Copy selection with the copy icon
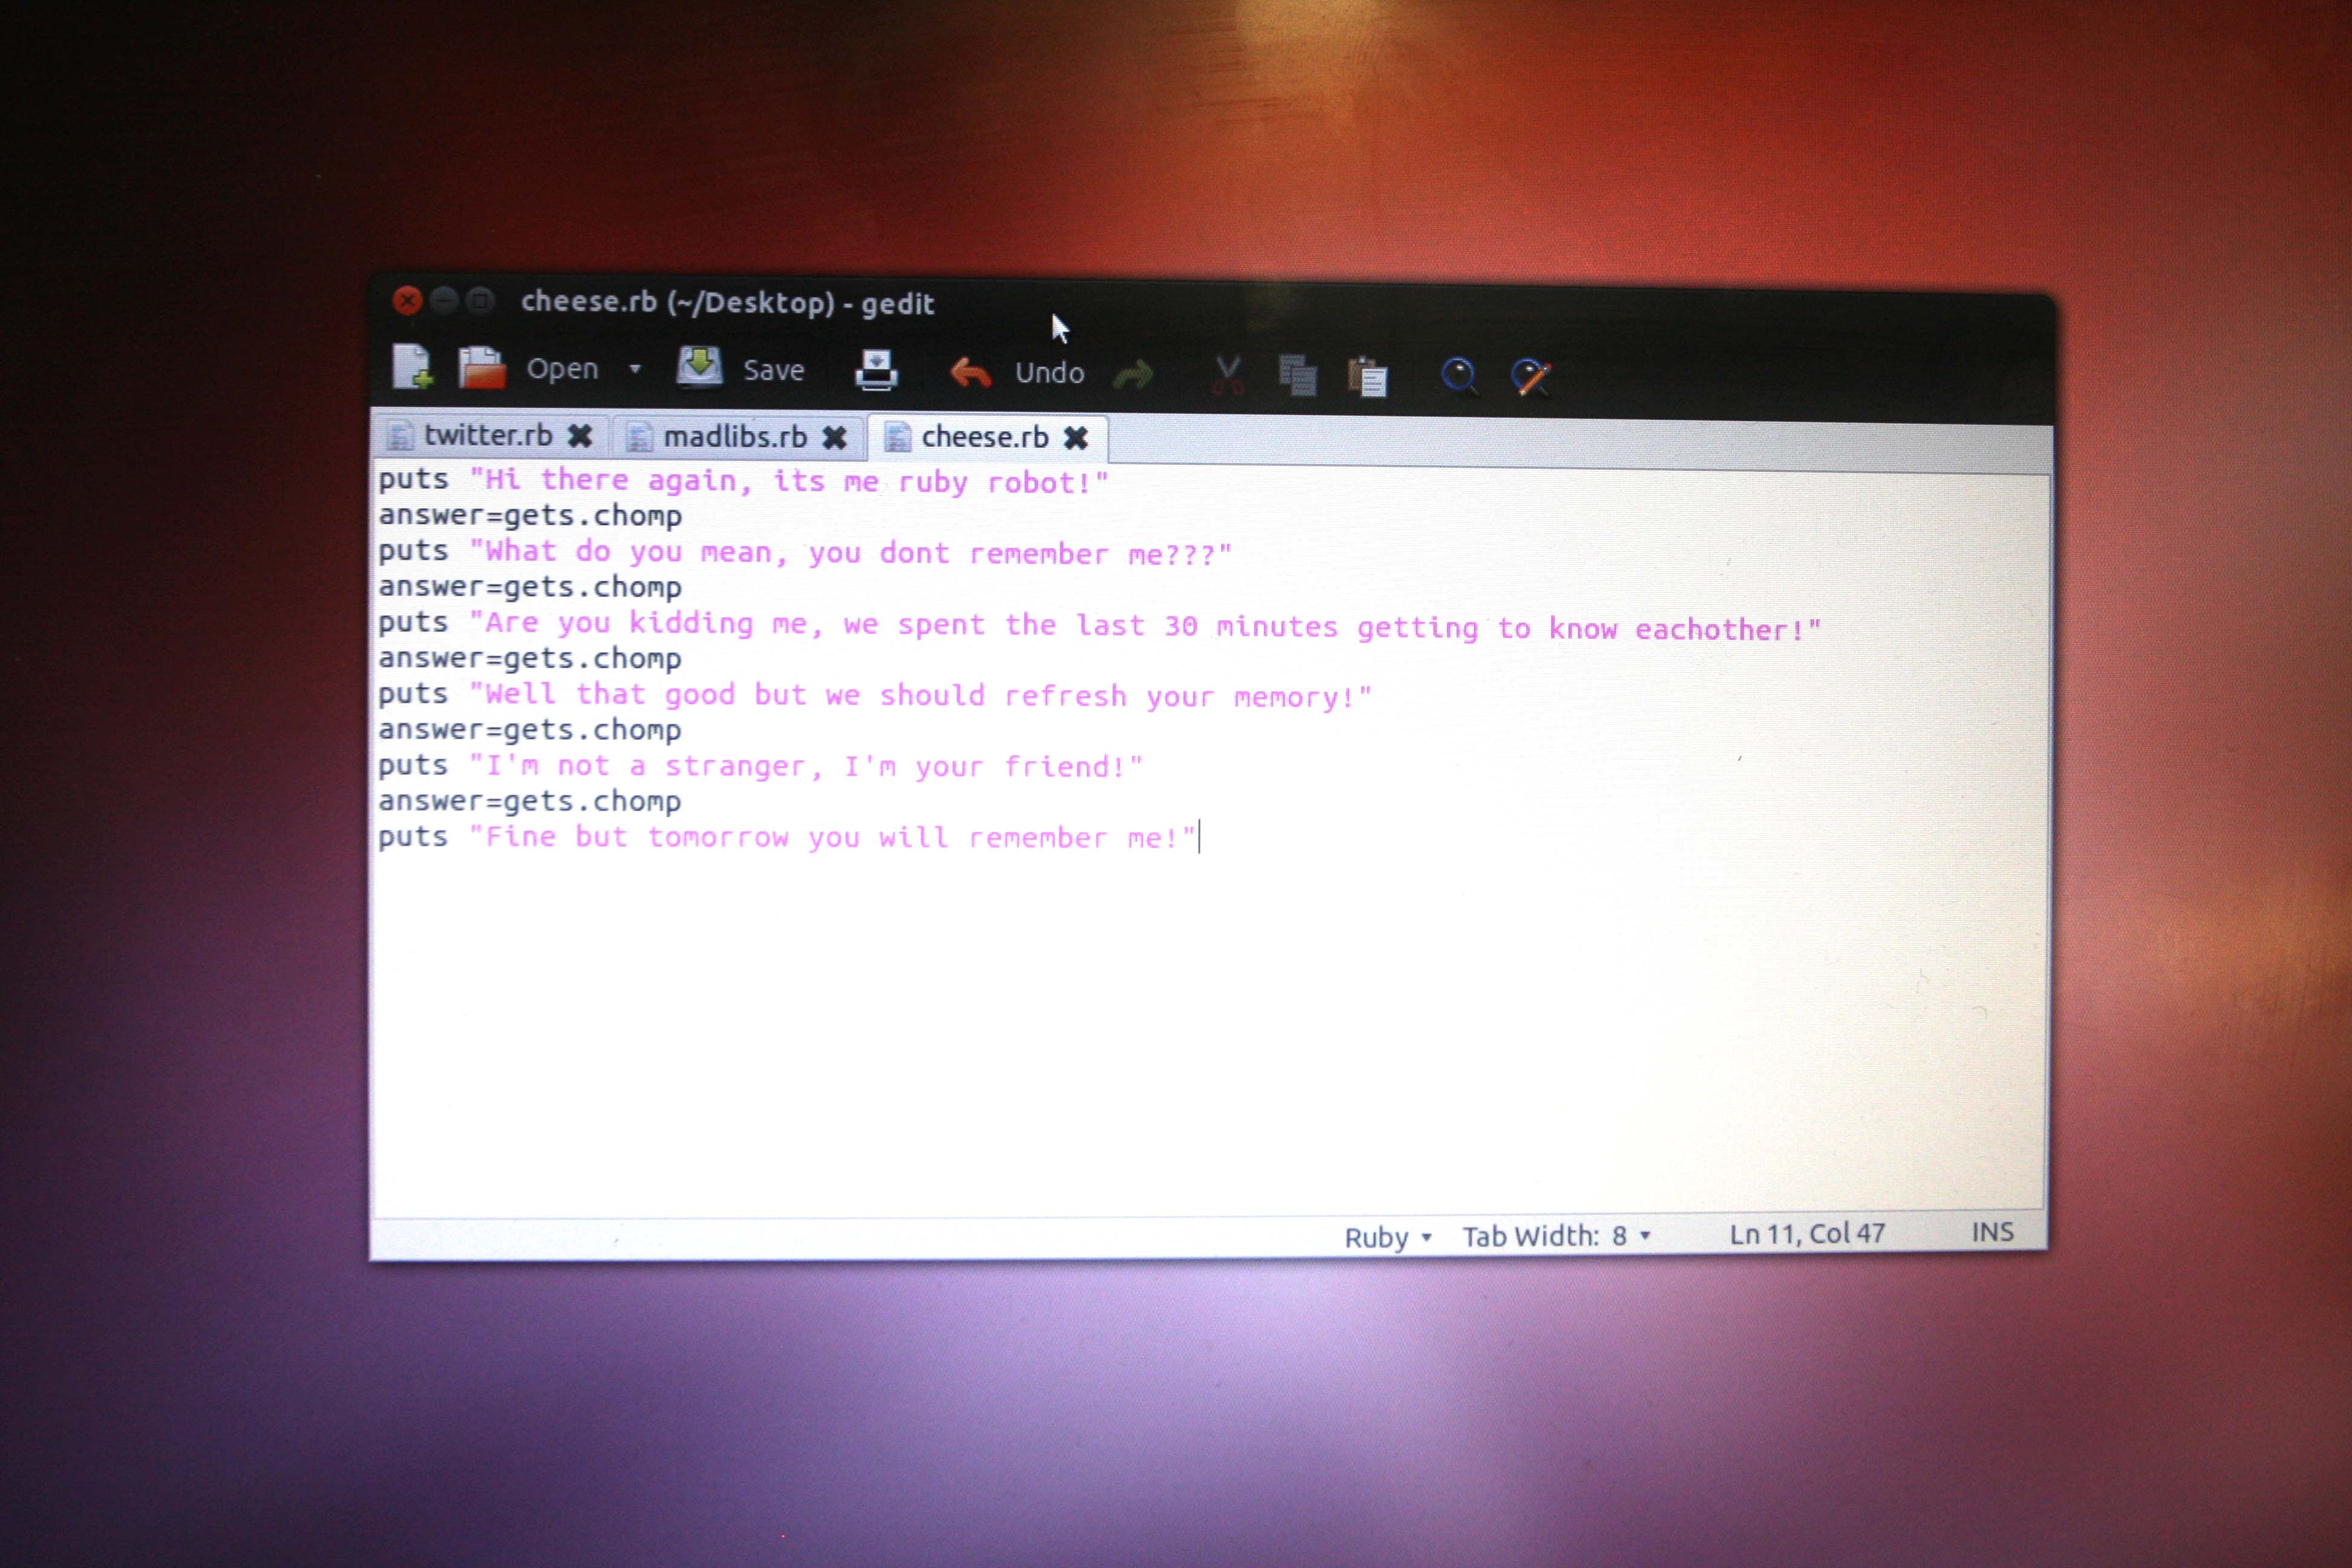 (x=1297, y=376)
